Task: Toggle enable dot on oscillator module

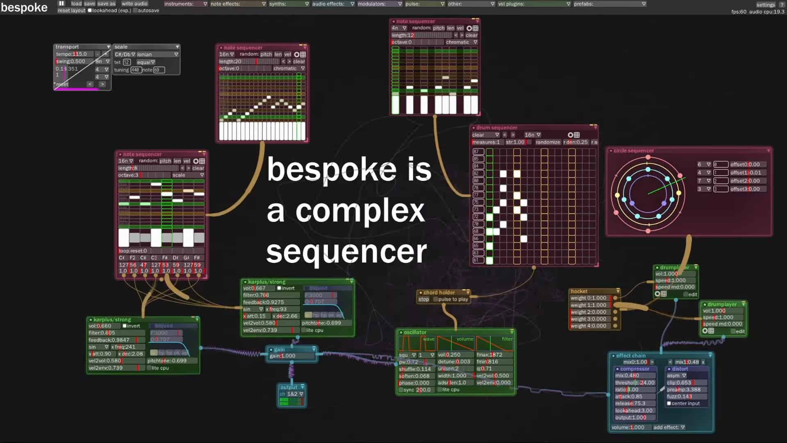Action: pos(401,332)
